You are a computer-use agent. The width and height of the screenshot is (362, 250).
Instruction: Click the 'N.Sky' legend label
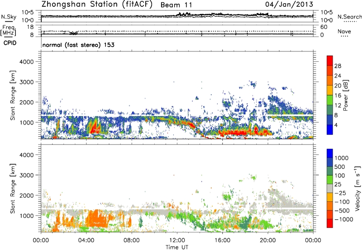click(9, 17)
